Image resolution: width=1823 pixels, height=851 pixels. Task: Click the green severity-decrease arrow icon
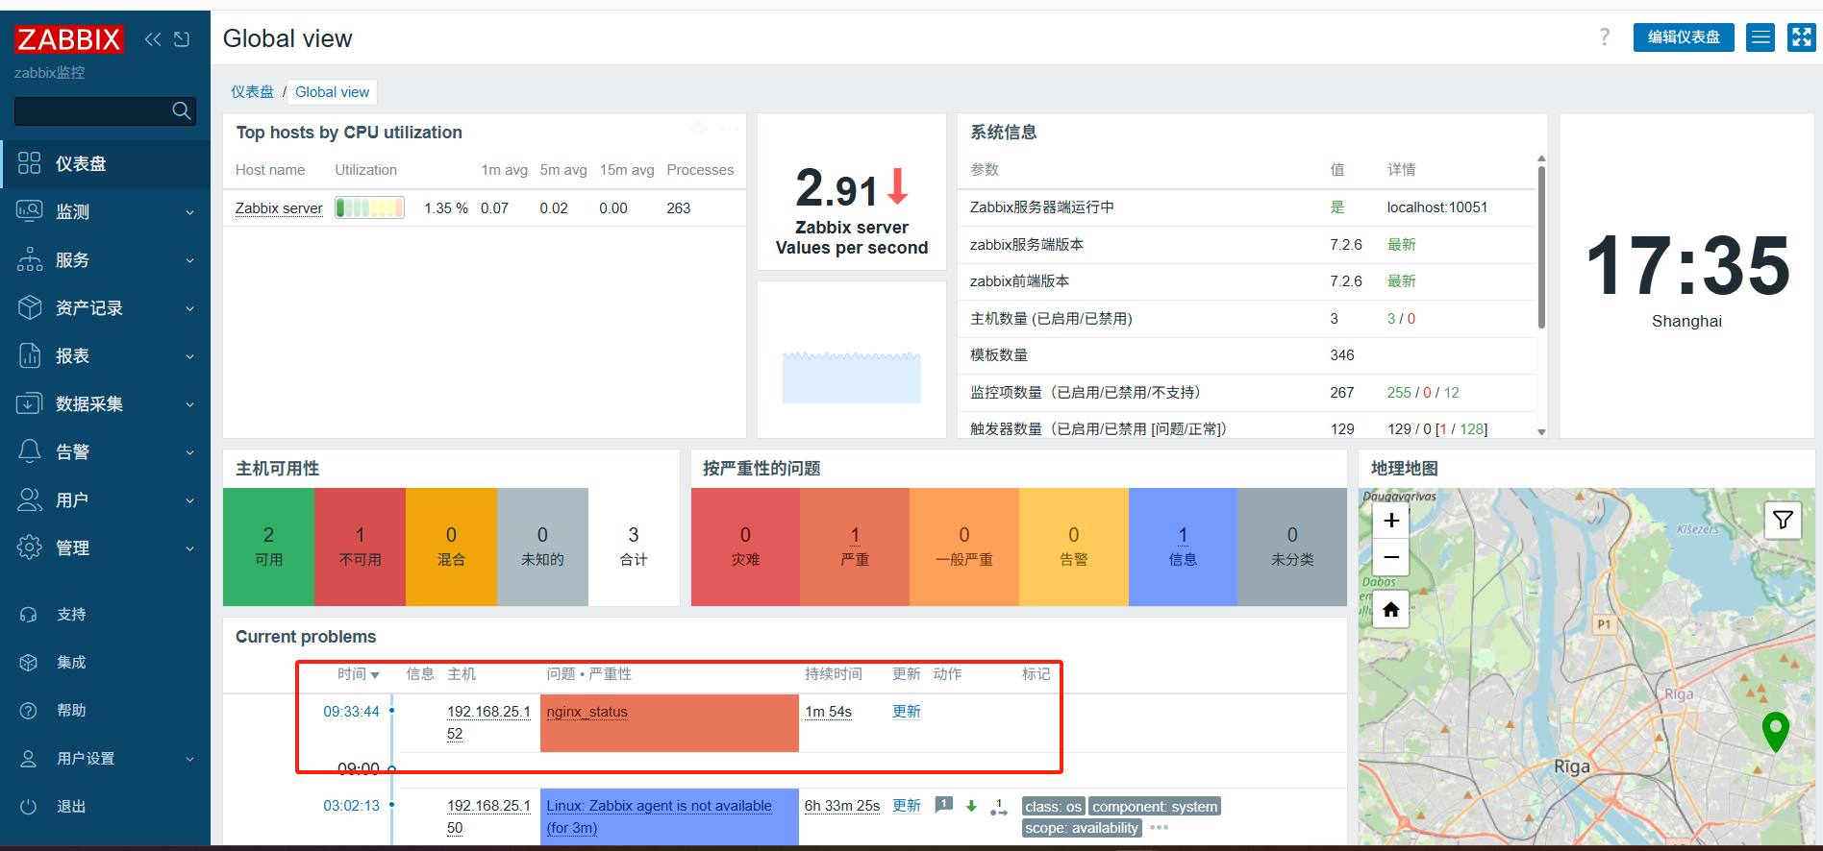[971, 806]
